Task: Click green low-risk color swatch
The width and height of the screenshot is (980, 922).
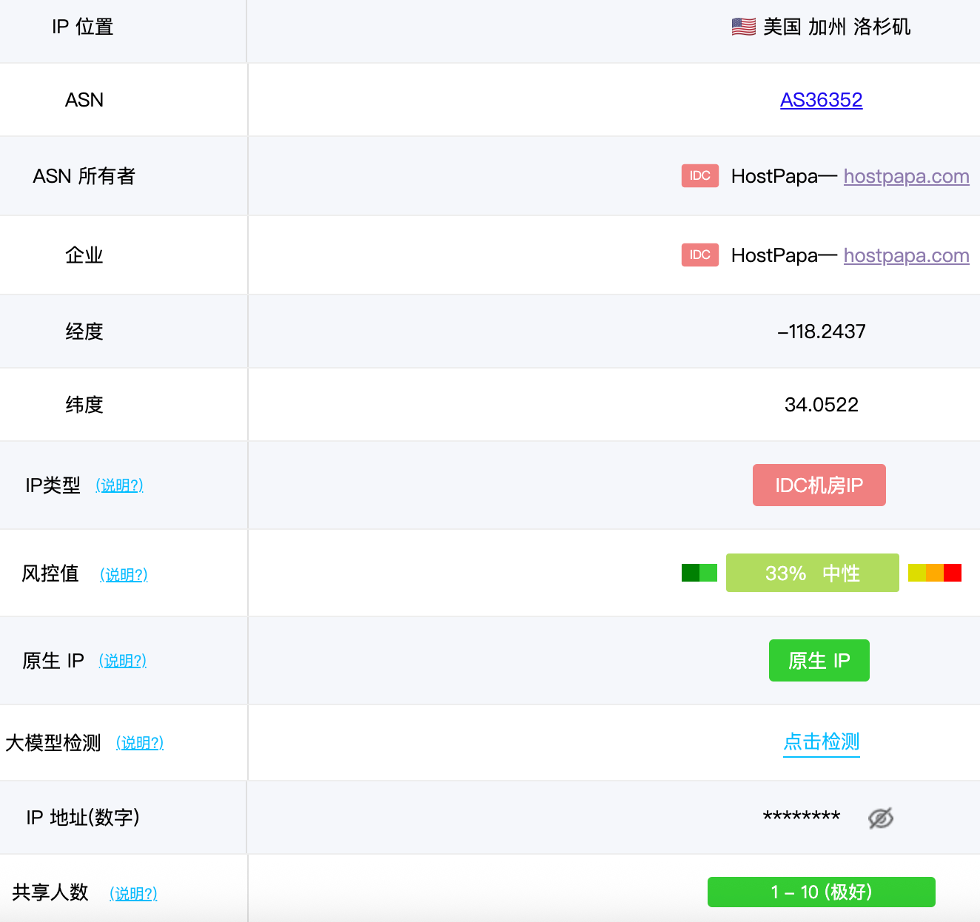Action: [699, 573]
